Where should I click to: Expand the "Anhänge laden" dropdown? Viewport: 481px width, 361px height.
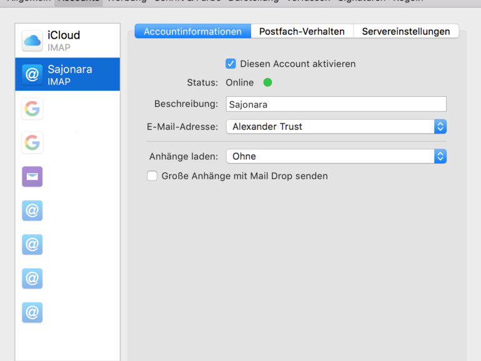(336, 156)
